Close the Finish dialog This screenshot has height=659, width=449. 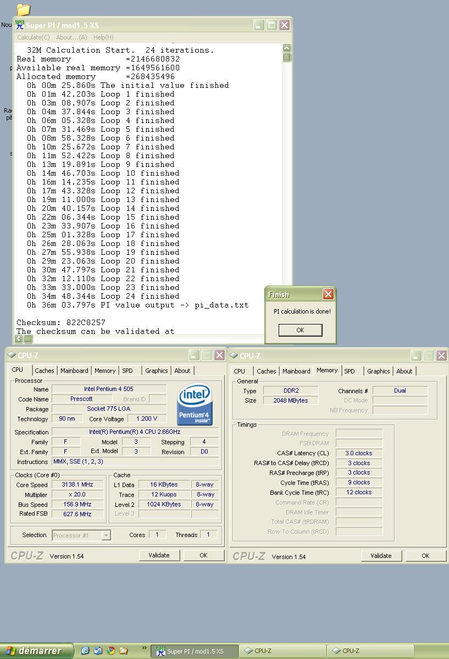point(328,294)
